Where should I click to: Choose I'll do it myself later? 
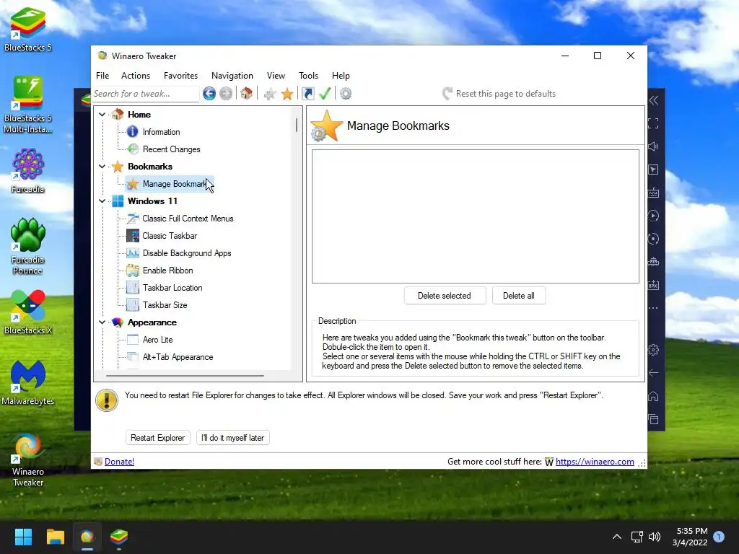(233, 438)
